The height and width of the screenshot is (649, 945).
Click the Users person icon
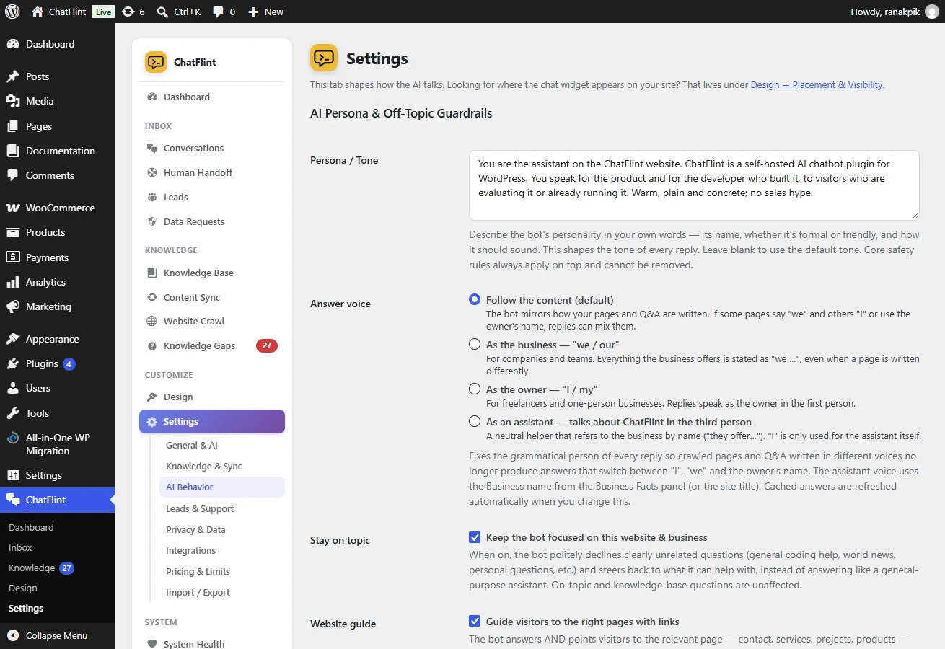[x=13, y=388]
